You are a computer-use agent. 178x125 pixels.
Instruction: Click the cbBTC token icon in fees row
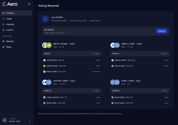112,60
